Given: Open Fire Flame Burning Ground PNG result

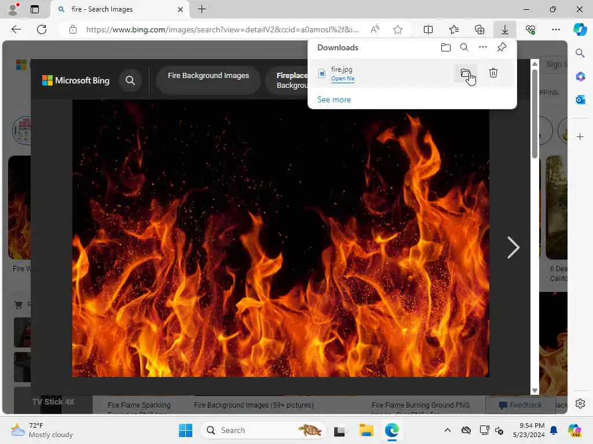Looking at the screenshot, I should coord(420,405).
